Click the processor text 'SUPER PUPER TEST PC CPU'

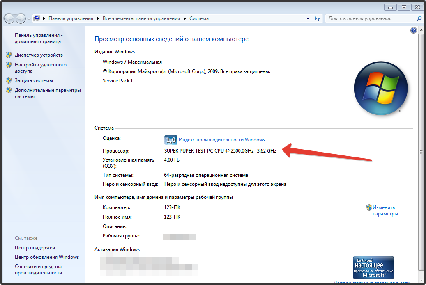coord(194,151)
